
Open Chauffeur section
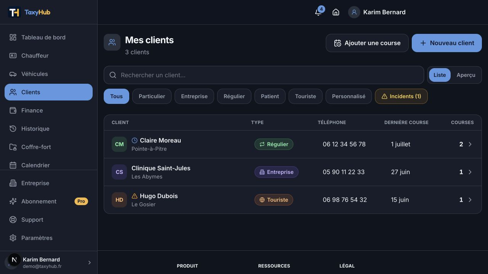click(48, 56)
